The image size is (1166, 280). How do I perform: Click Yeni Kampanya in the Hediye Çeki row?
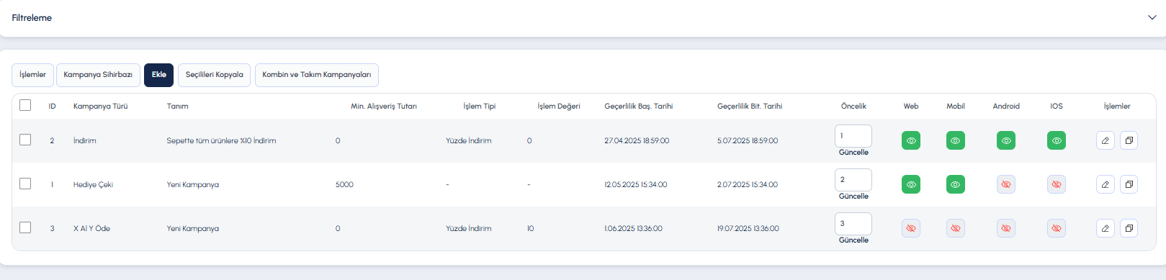(x=192, y=184)
